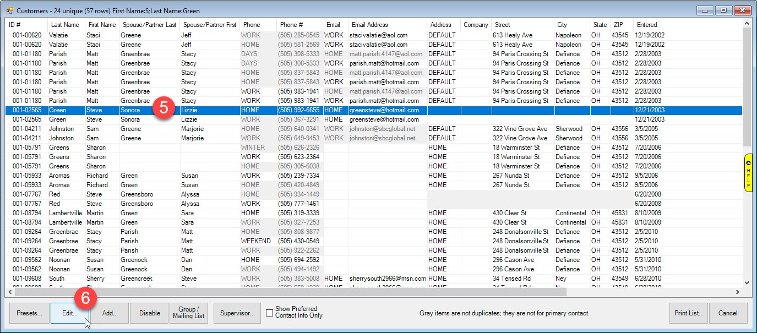The image size is (757, 333).
Task: Click the Edit button
Action: [70, 313]
